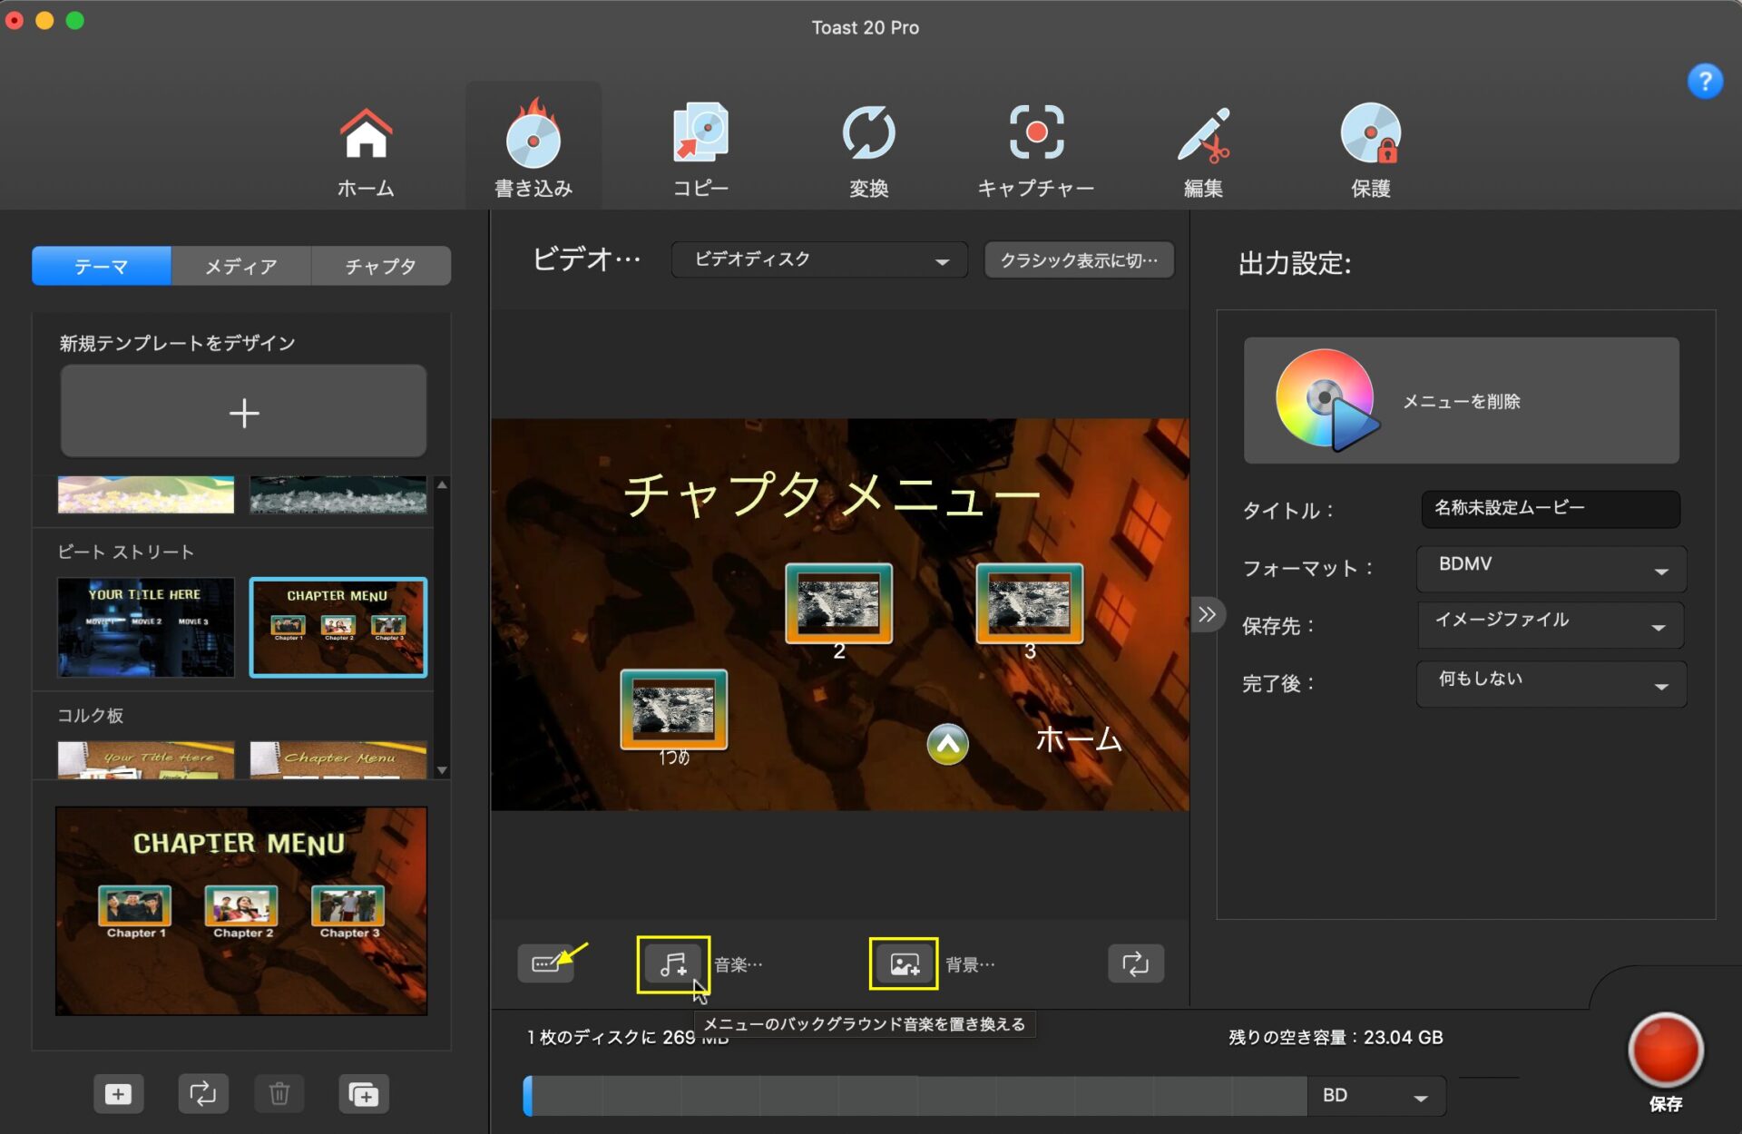Image resolution: width=1742 pixels, height=1134 pixels.
Task: Open the コピー copy disc icon
Action: (x=700, y=132)
